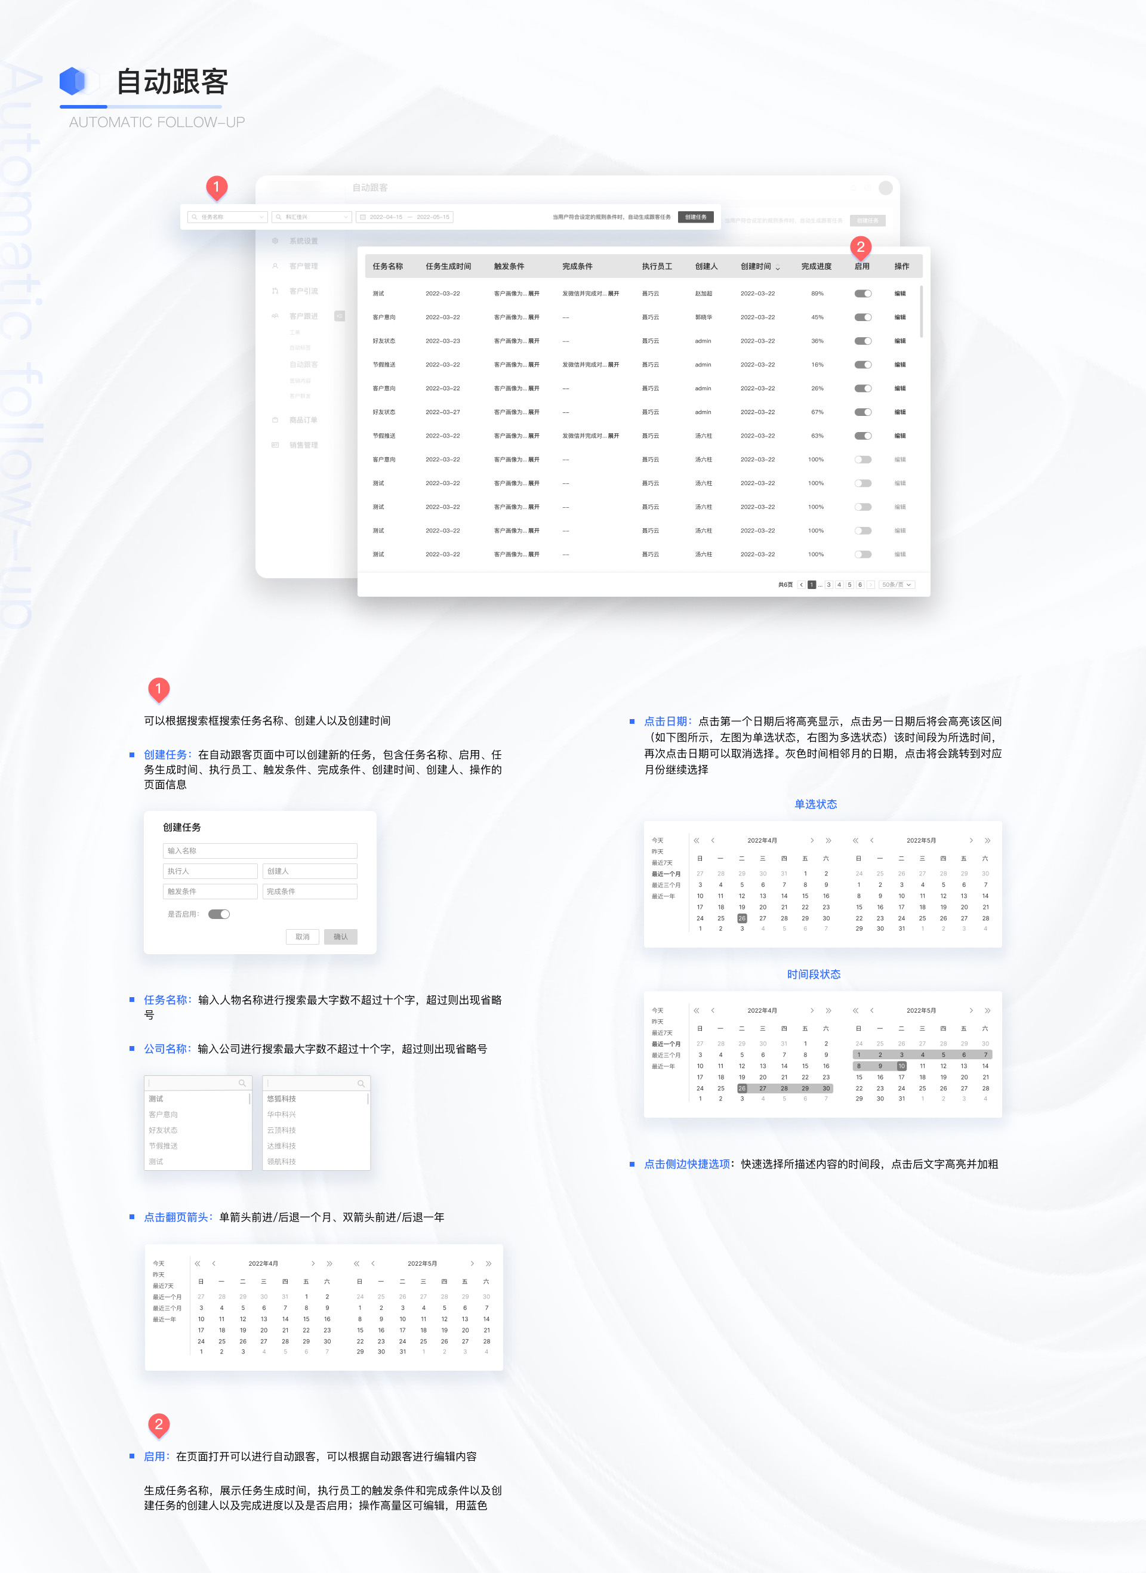Expand 触发条件 展开 in the 67% row
Image resolution: width=1146 pixels, height=1573 pixels.
tap(534, 412)
